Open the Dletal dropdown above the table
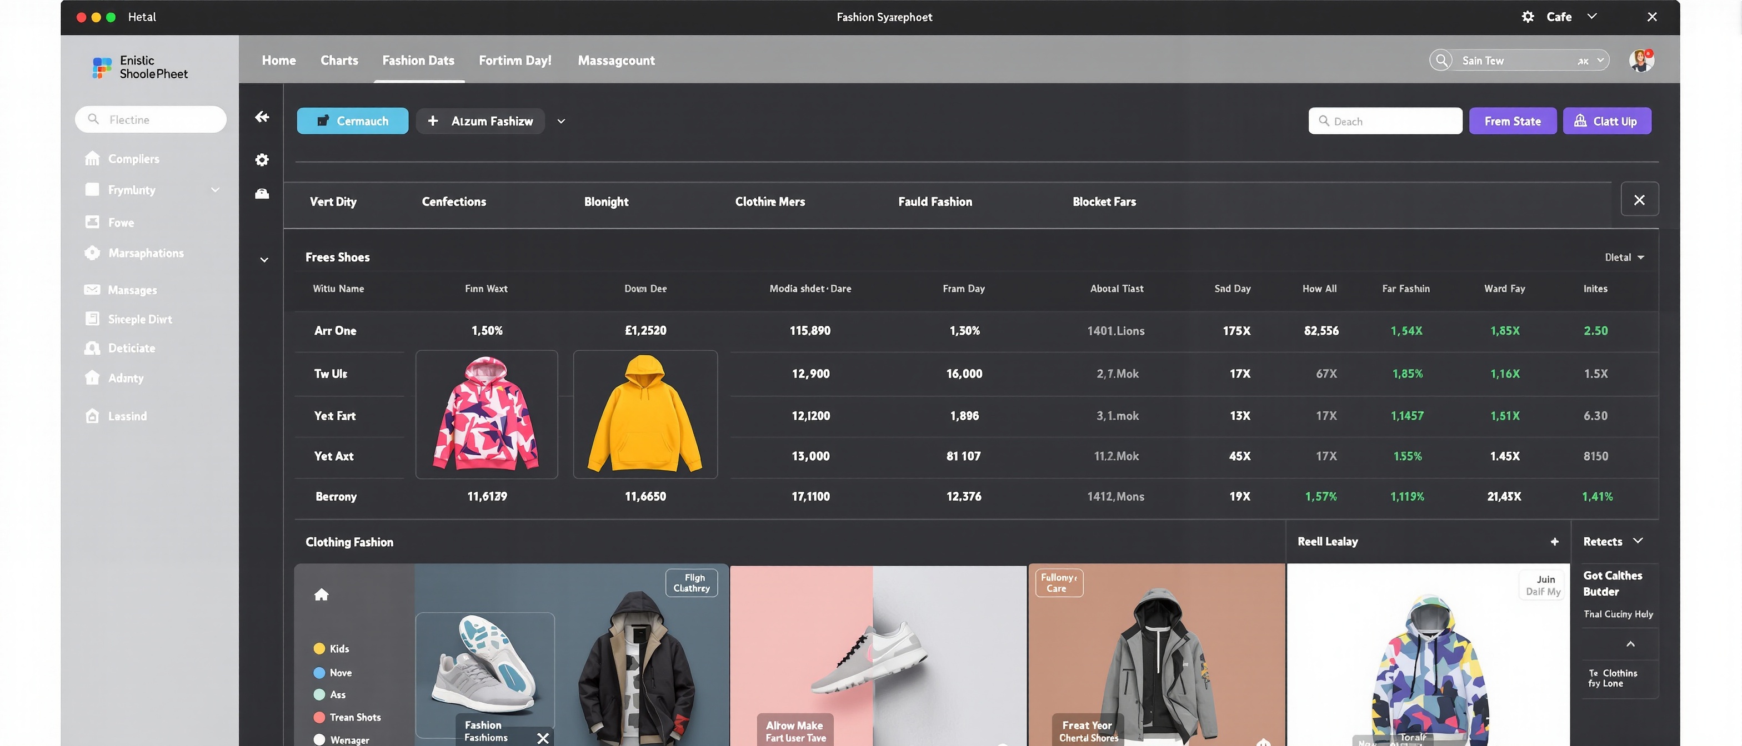 tap(1625, 258)
